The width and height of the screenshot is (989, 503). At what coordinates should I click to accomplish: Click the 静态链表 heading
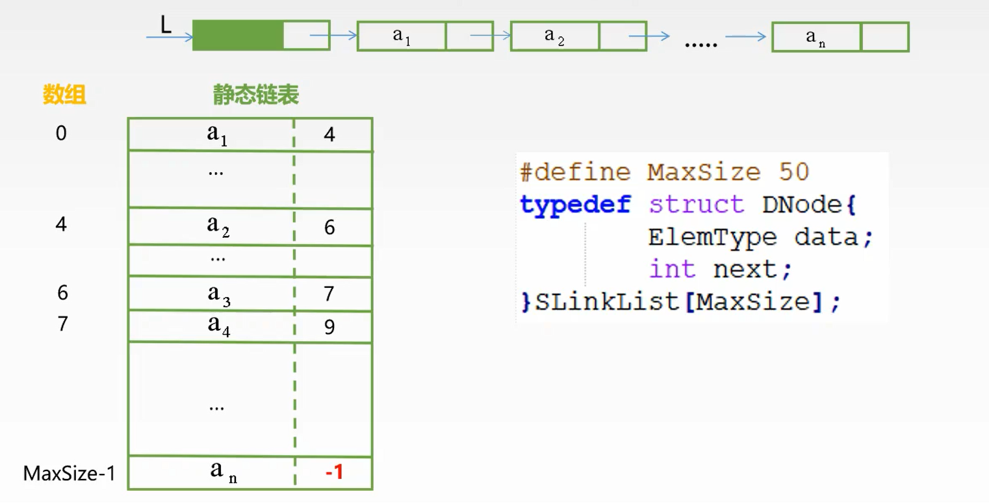[x=255, y=96]
